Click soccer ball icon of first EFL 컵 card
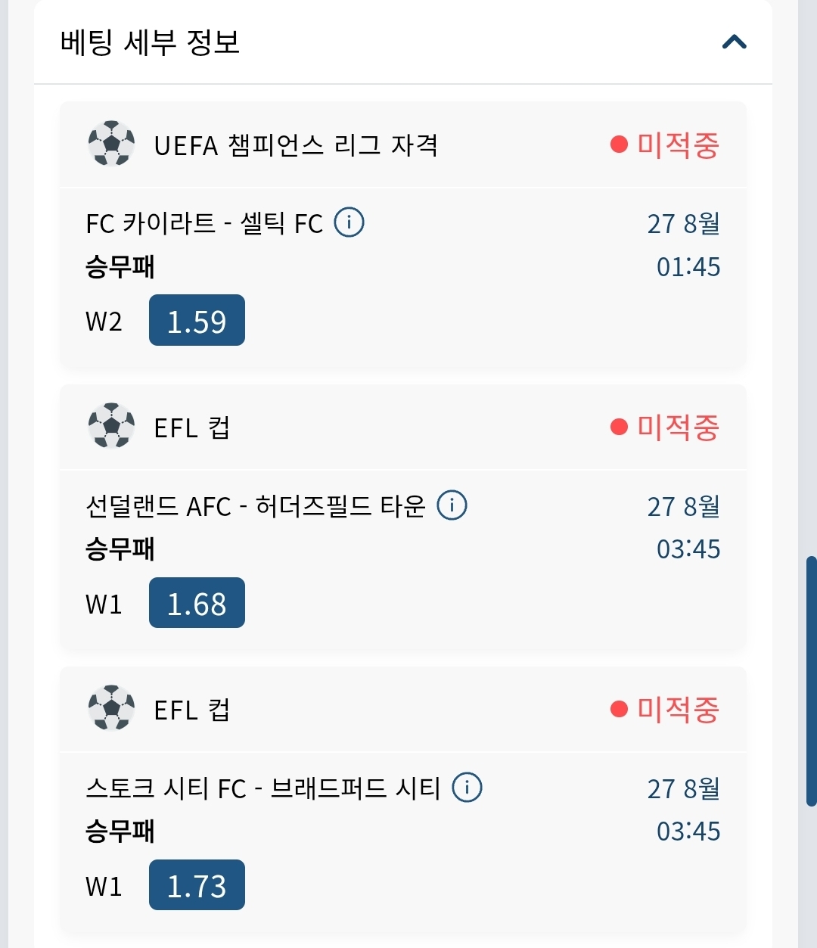The width and height of the screenshot is (817, 948). (x=112, y=426)
